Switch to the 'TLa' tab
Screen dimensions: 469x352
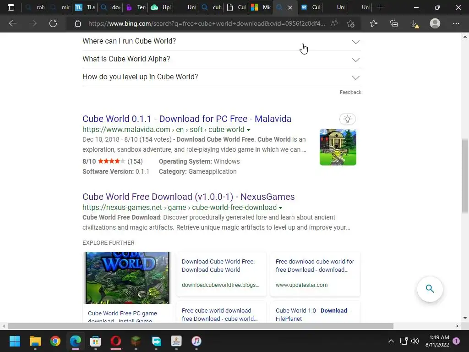tap(85, 7)
